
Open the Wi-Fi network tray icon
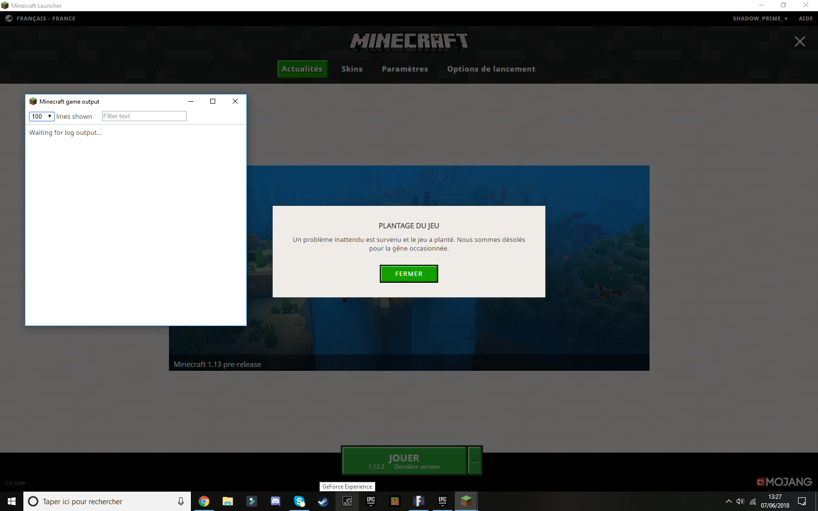pos(753,501)
